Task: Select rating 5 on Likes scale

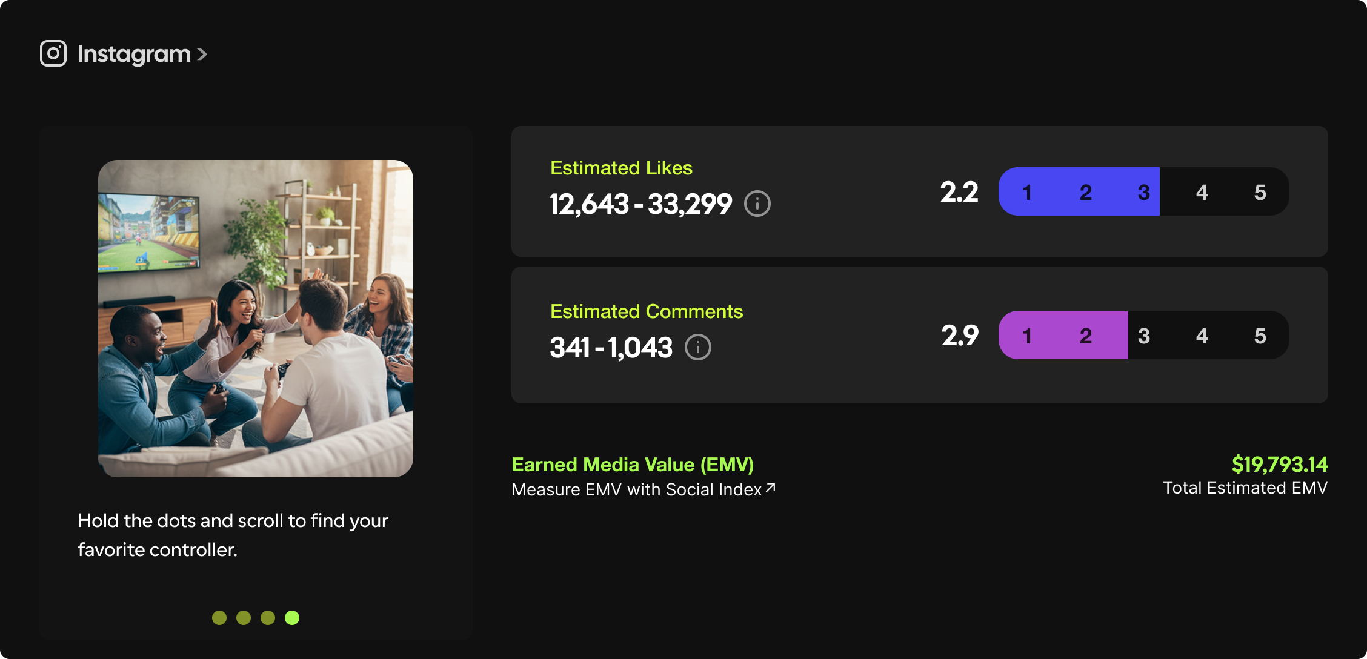Action: coord(1260,192)
